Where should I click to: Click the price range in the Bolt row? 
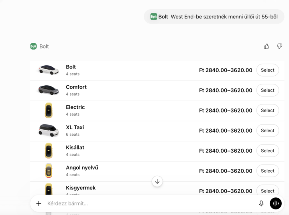226,70
